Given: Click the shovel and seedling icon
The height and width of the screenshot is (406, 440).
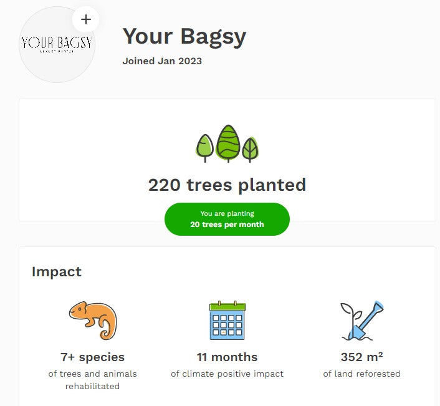Looking at the screenshot, I should point(361,321).
